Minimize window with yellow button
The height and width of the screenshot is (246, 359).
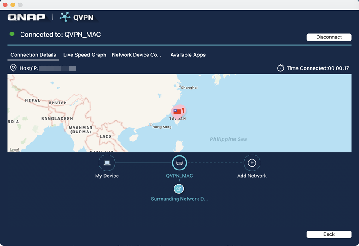tap(13, 5)
